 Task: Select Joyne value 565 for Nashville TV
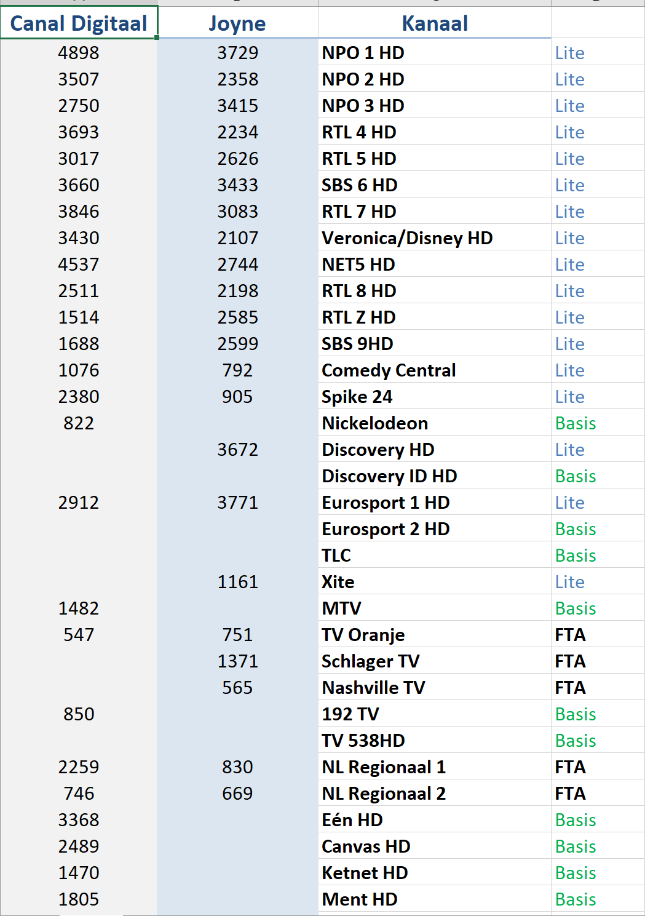coord(237,687)
